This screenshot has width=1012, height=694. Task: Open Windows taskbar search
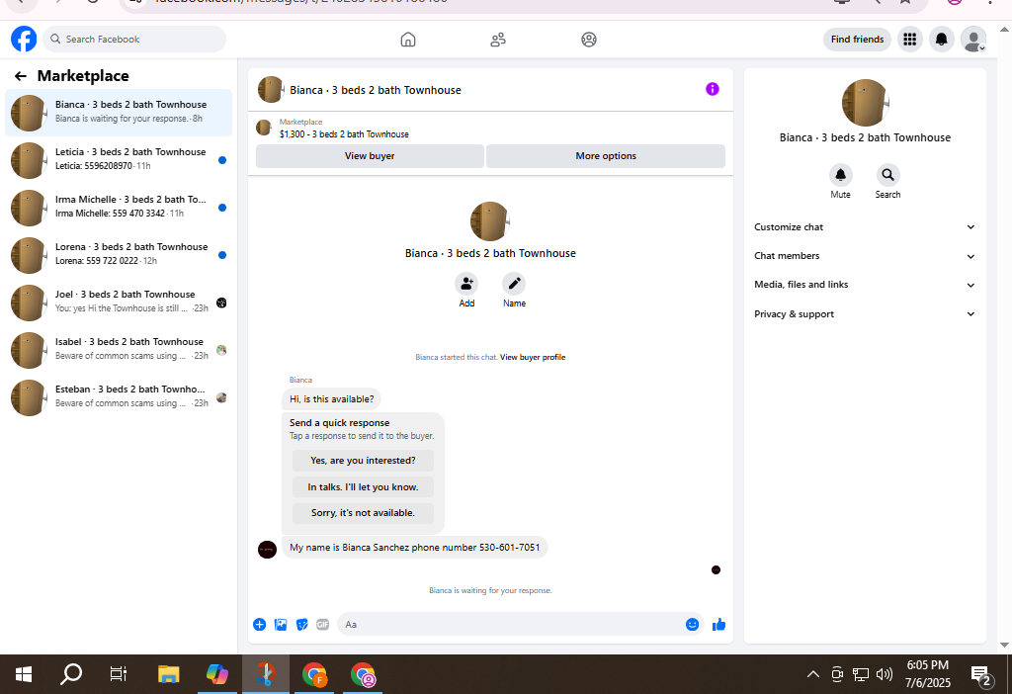click(71, 674)
